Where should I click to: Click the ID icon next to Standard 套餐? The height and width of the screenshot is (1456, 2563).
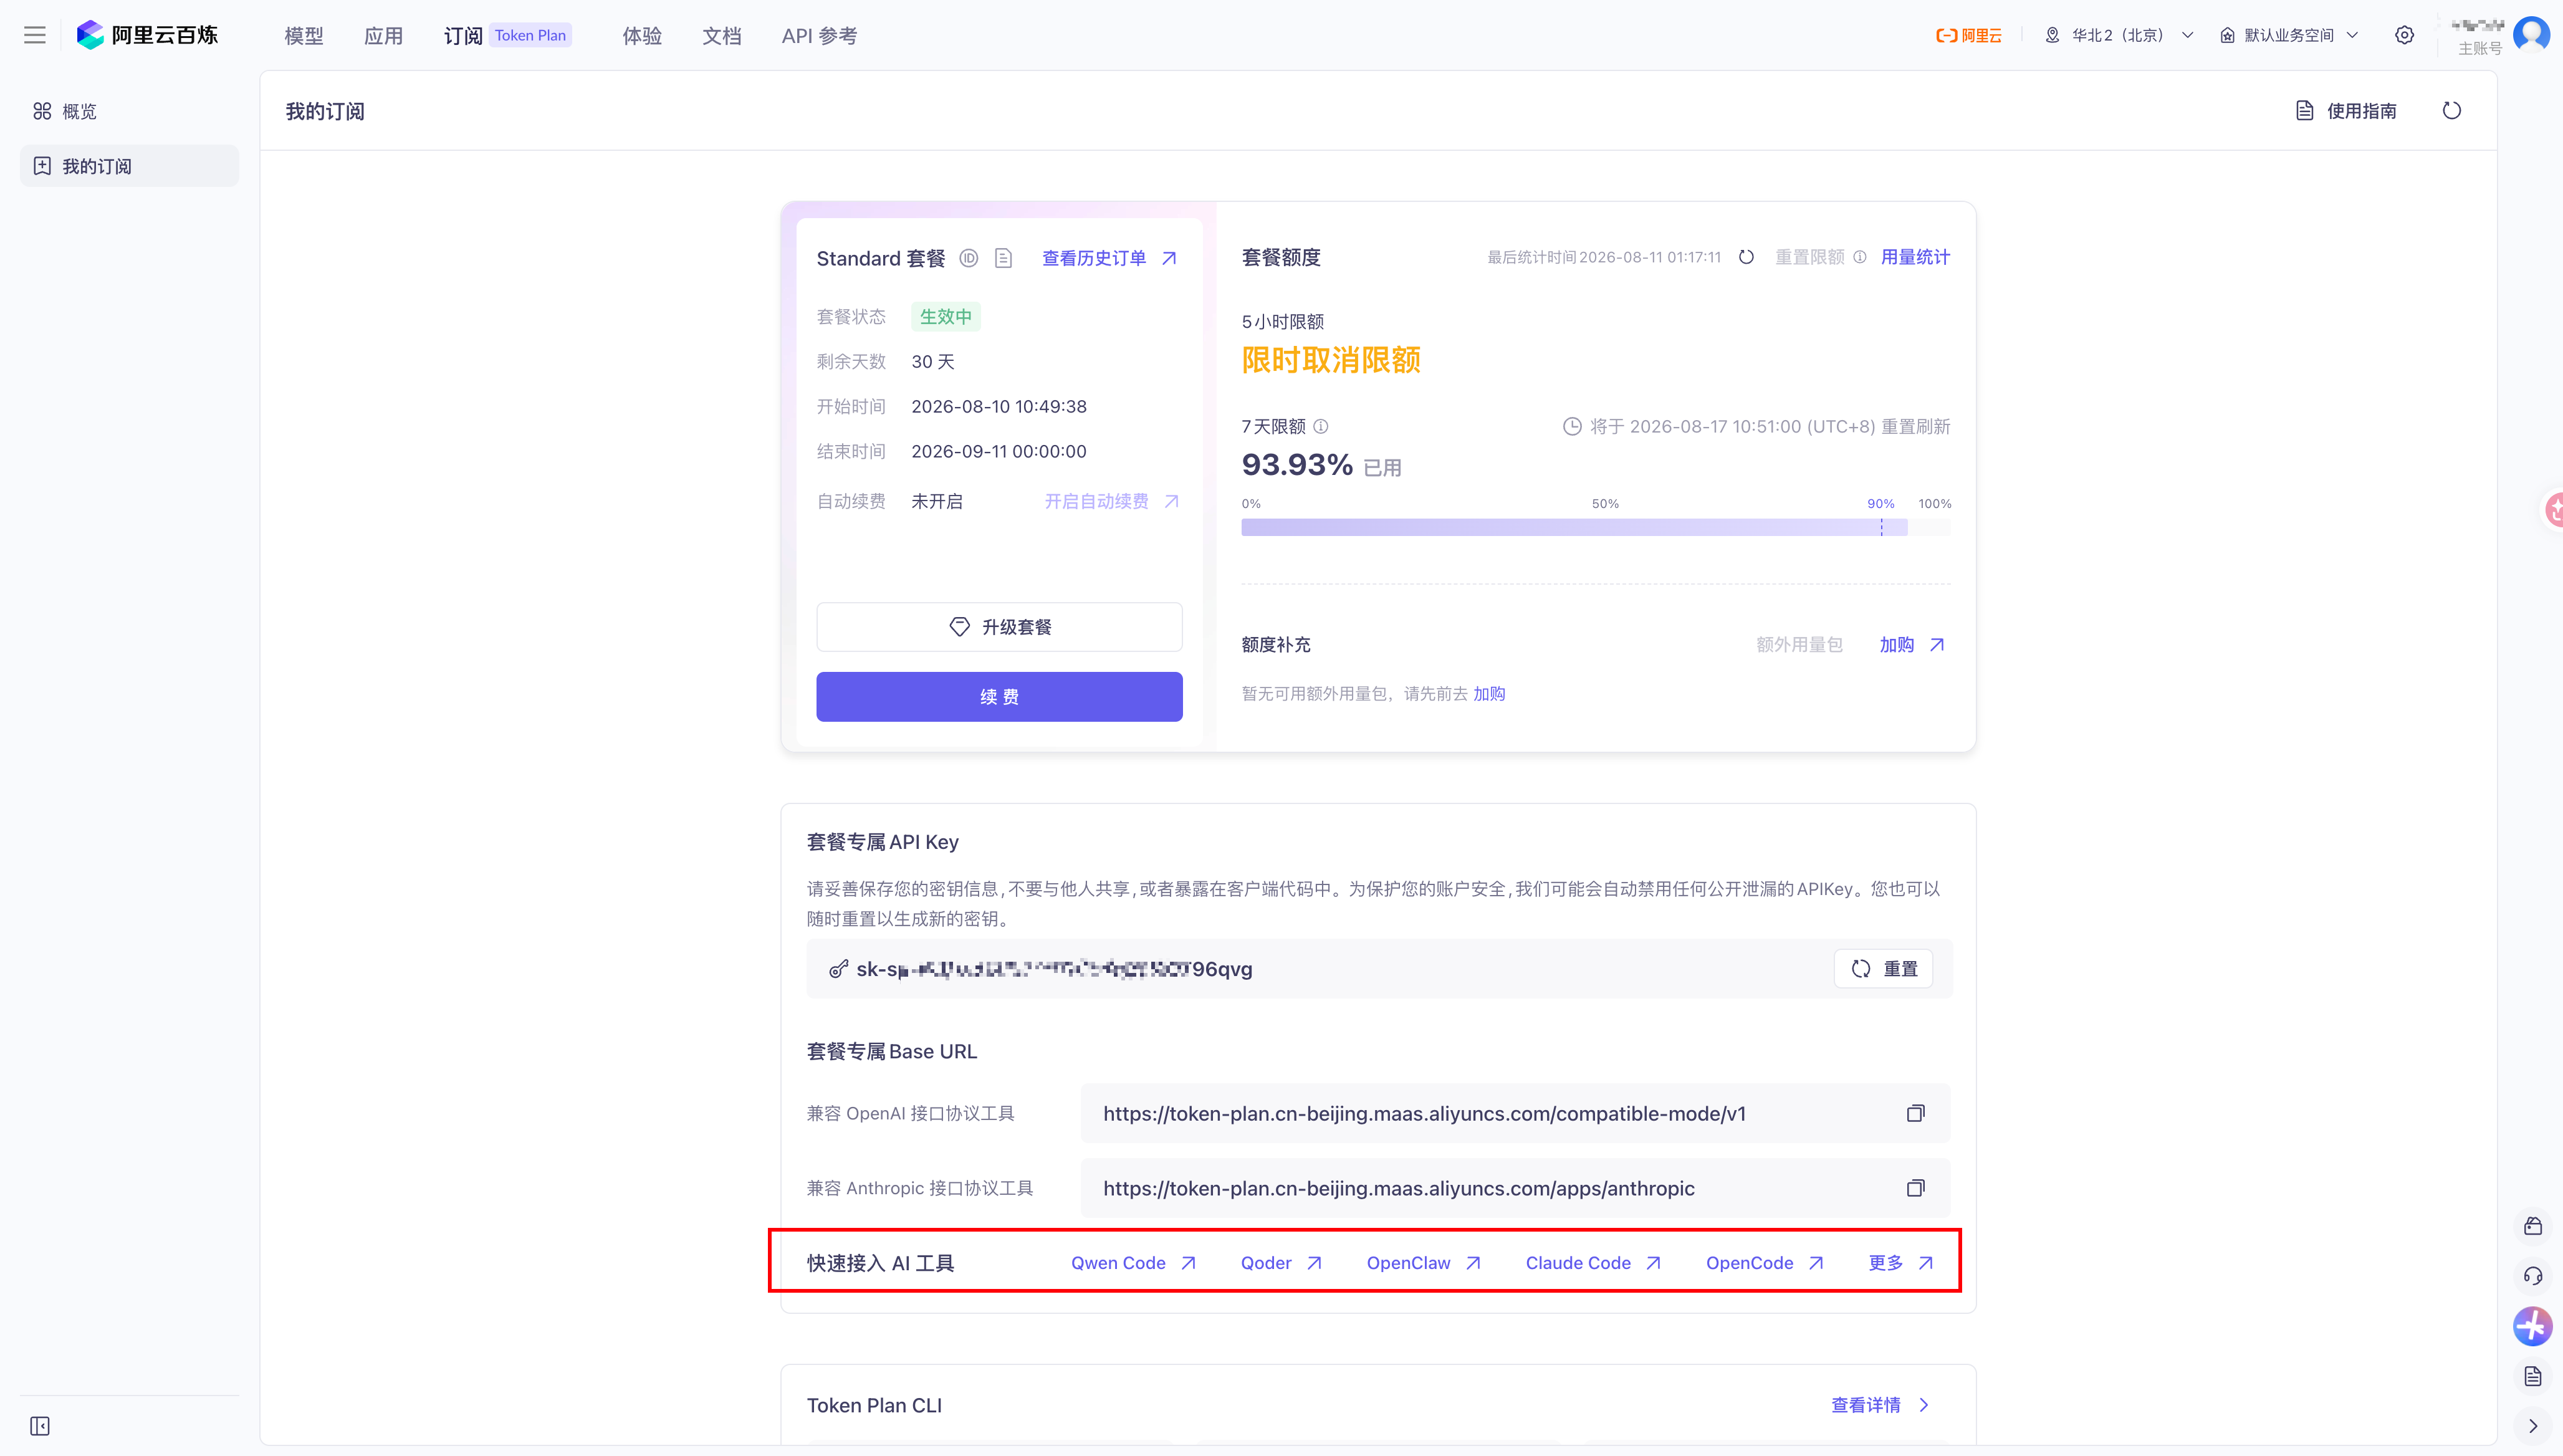(x=968, y=258)
